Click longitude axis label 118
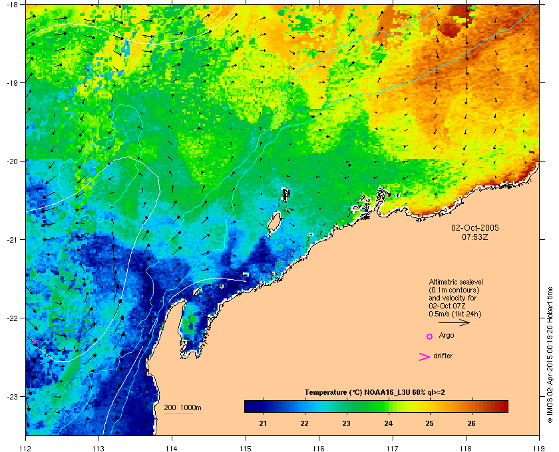The image size is (559, 452). [466, 449]
